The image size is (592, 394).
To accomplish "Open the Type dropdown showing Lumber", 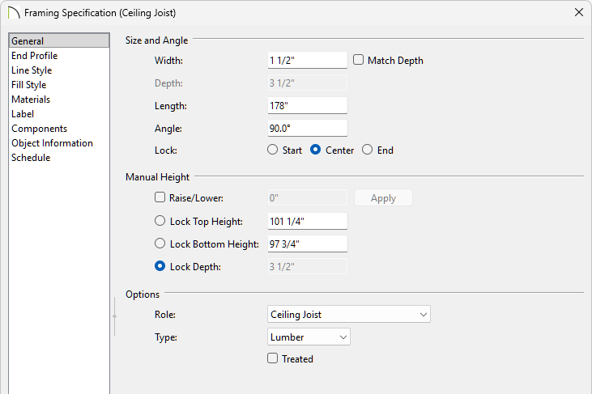I will (x=309, y=337).
